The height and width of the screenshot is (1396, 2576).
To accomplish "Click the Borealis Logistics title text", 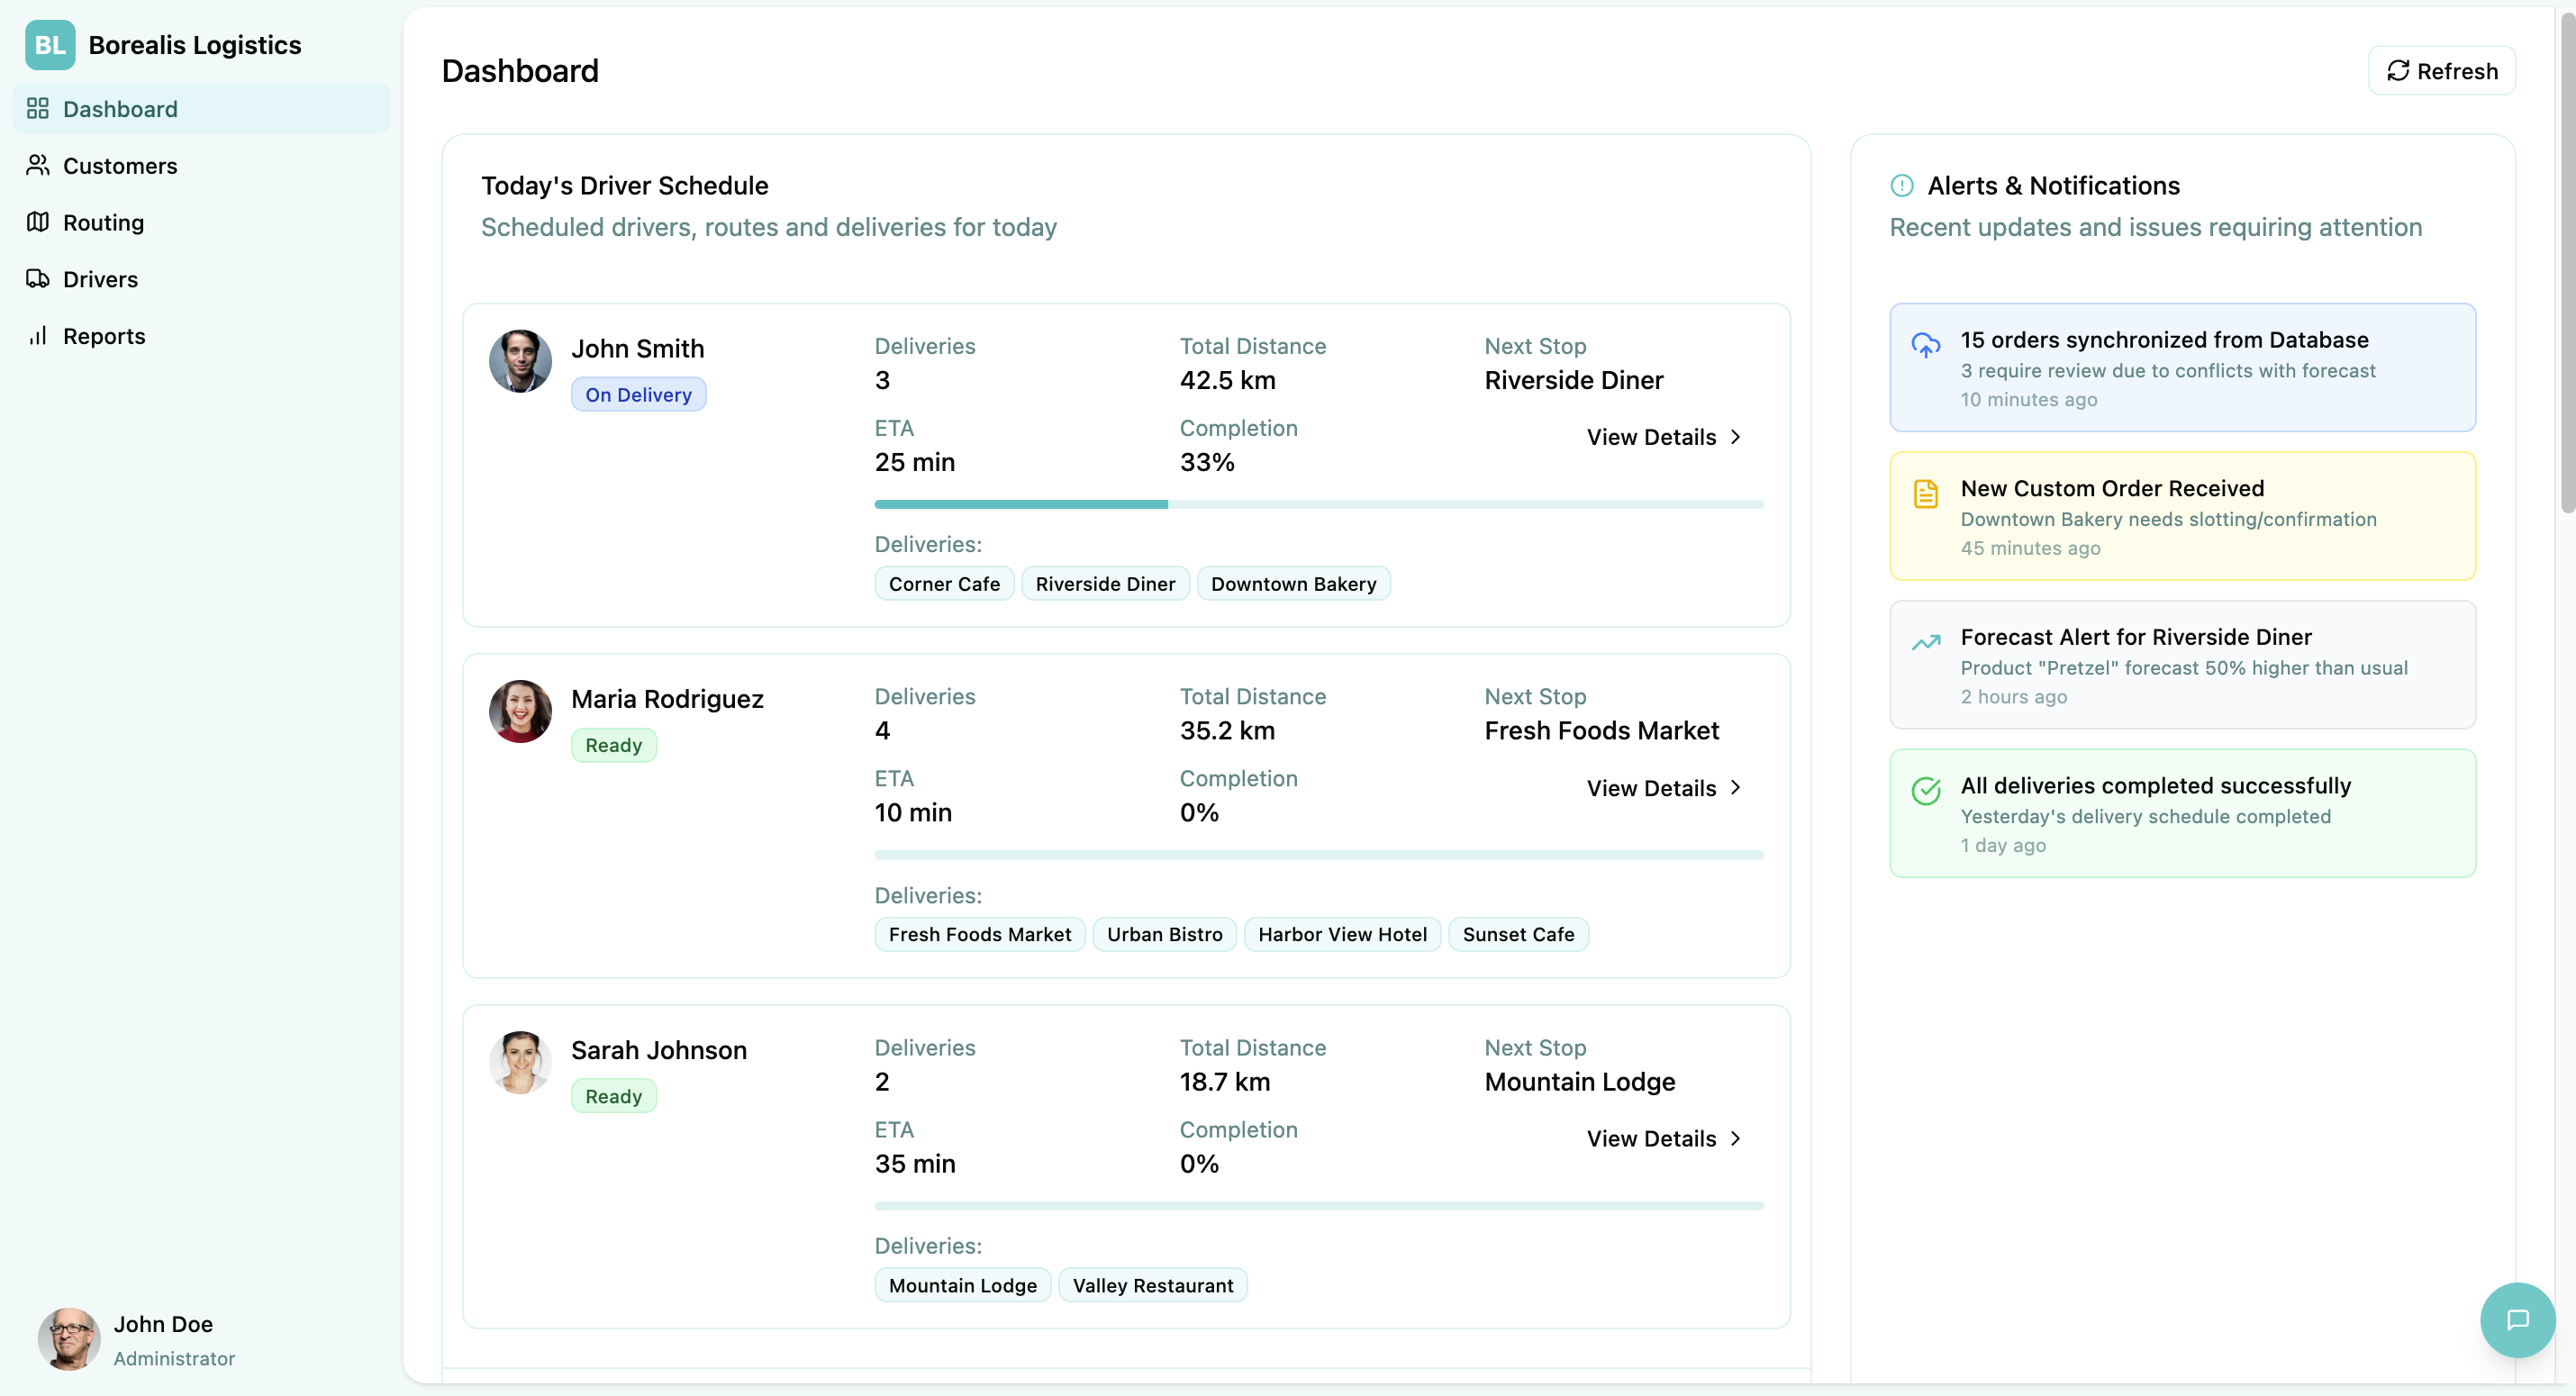I will (195, 45).
